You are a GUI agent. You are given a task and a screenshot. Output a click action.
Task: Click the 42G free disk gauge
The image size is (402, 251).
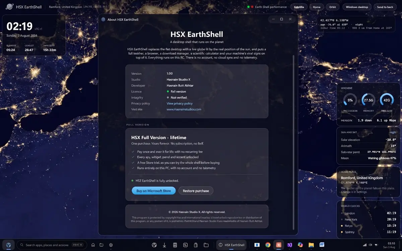point(387,100)
